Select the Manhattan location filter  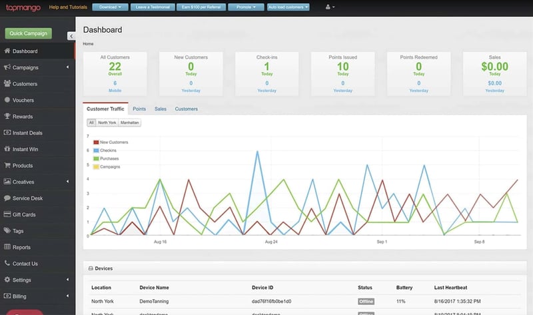tap(129, 123)
